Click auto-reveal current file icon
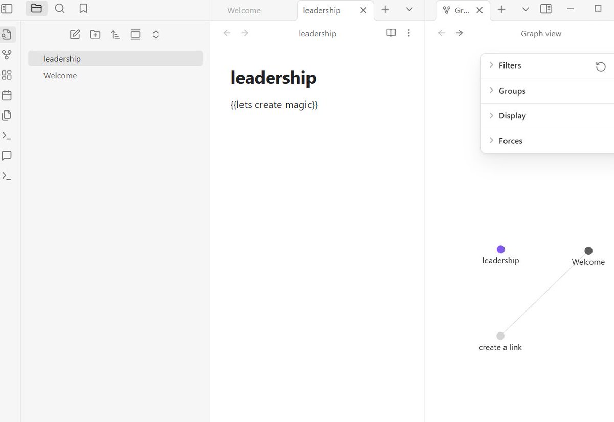This screenshot has height=422, width=614. click(136, 35)
